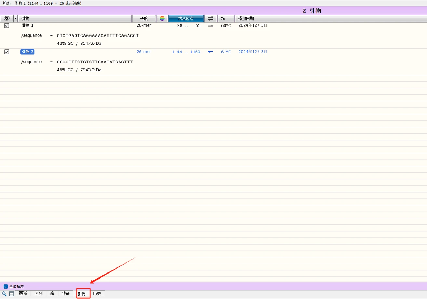Select the 引物 1 row name
Screen dimensions: 427x299
[28, 25]
